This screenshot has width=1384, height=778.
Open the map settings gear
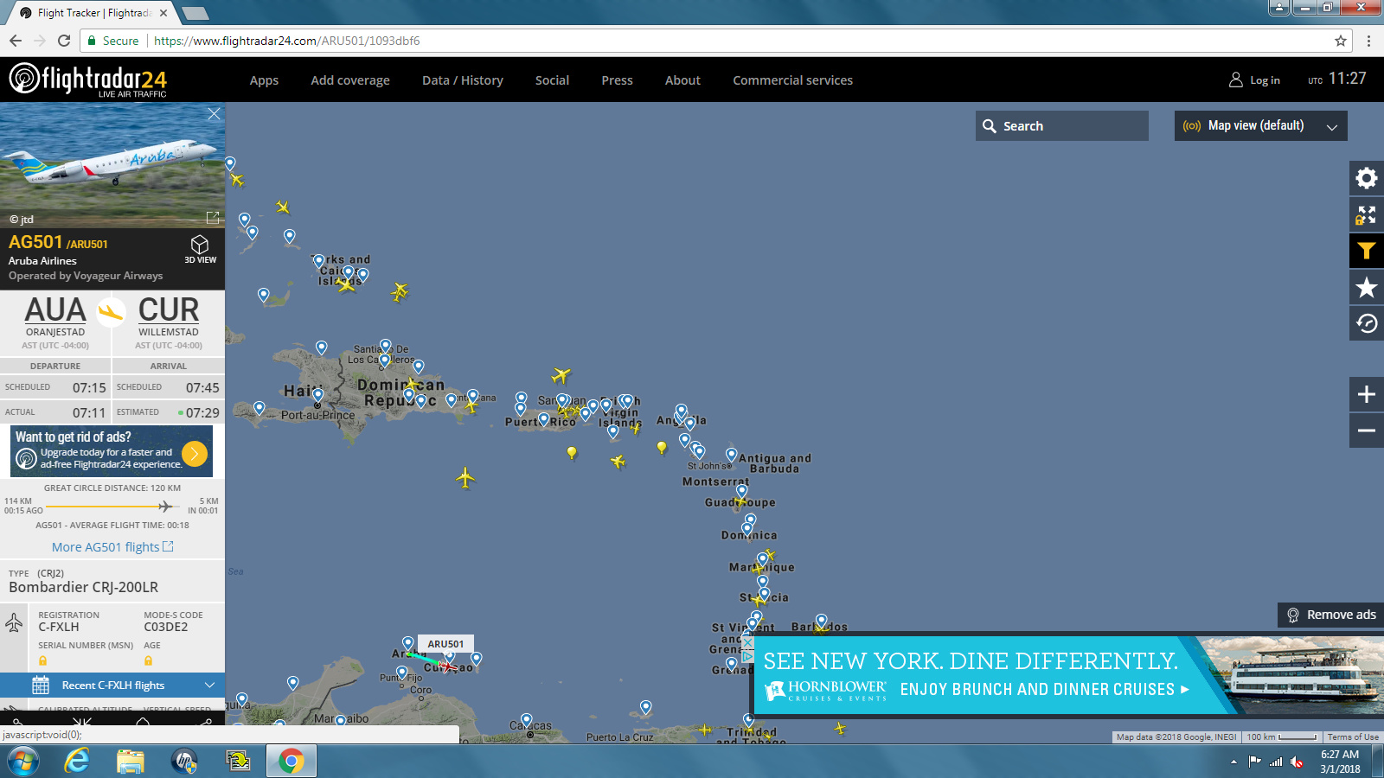pos(1367,179)
